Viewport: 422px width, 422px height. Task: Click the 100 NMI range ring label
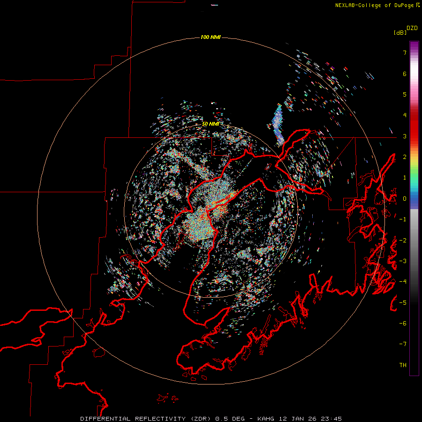click(211, 37)
